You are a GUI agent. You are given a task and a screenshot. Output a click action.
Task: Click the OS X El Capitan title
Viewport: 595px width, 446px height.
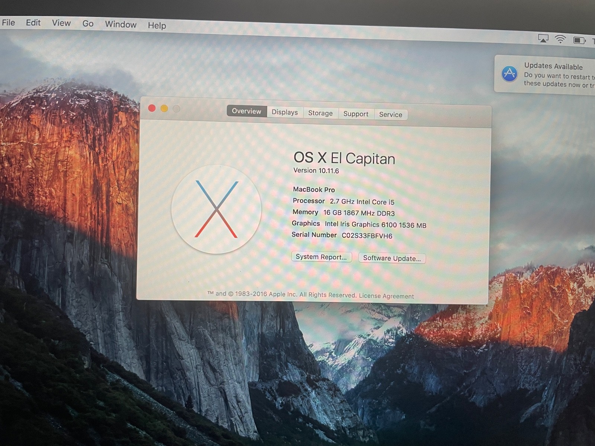pos(344,158)
